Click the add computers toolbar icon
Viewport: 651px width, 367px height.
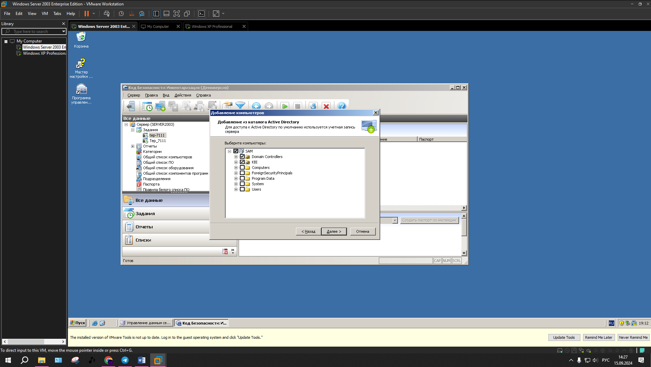160,106
